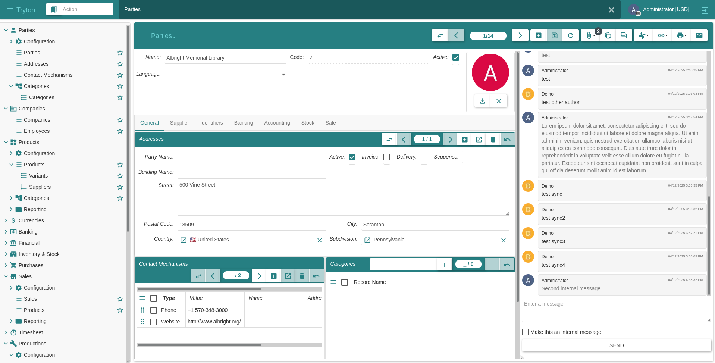Favorite the Contact Mechanisms menu entry
Viewport: 715px width, 363px height.
(120, 75)
